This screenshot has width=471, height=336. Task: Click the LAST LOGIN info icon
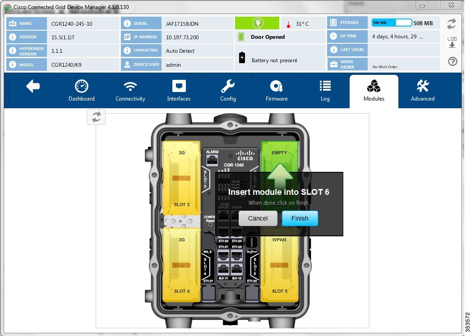coord(333,50)
